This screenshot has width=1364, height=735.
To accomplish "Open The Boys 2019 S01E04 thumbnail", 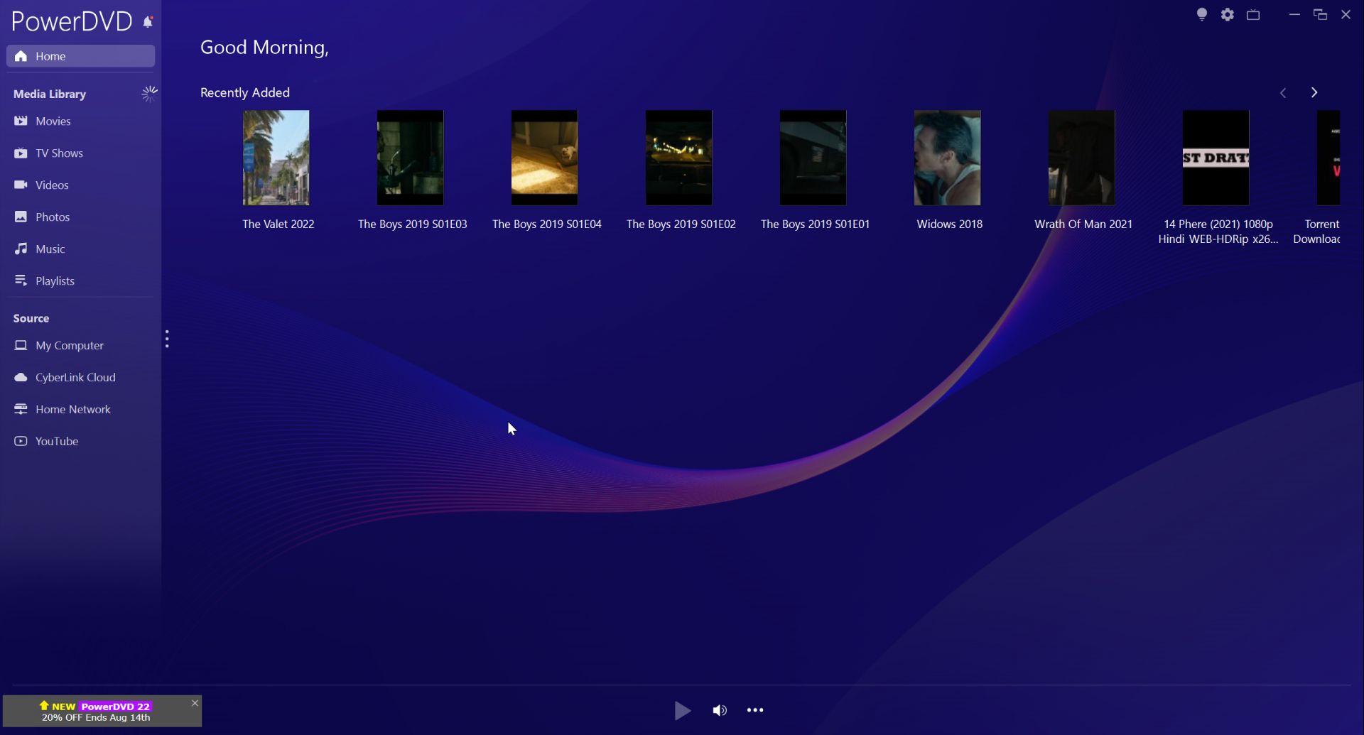I will [x=545, y=158].
